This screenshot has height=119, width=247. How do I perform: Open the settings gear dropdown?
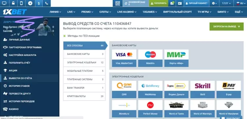point(214,3)
